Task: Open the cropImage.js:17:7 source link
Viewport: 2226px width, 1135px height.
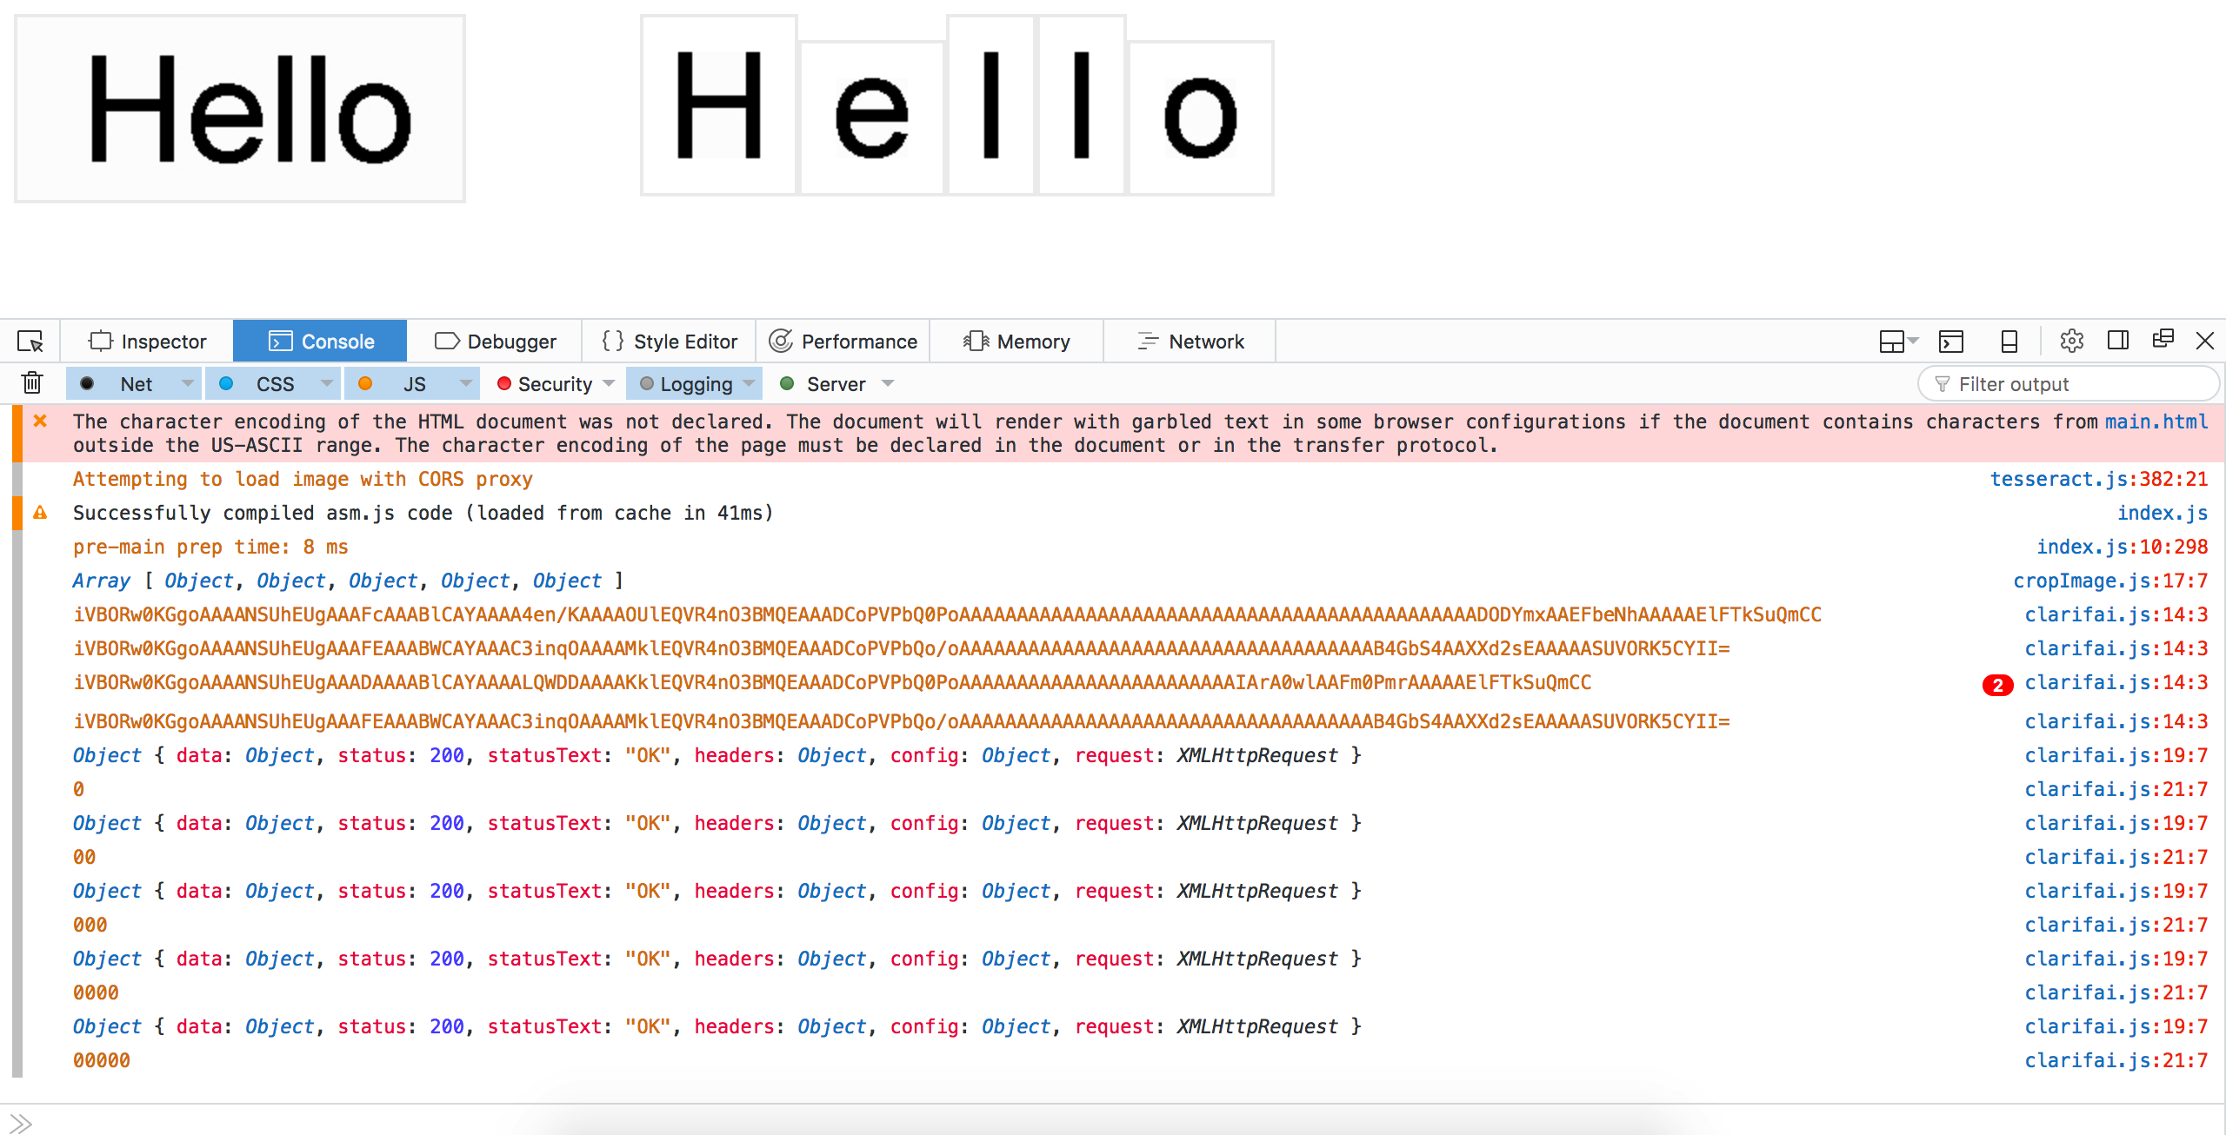Action: [x=2109, y=581]
